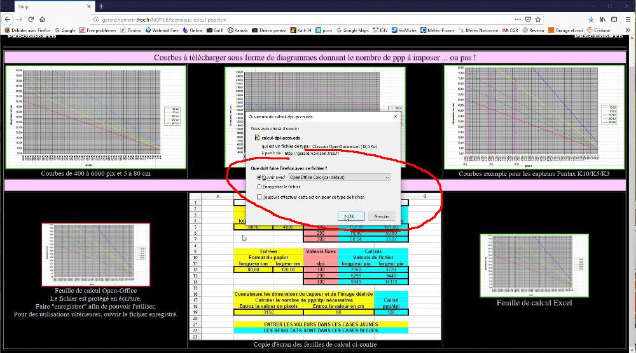Screen dimensions: 636x353
Task: Open the page actions three-dots menu
Action: coord(518,20)
